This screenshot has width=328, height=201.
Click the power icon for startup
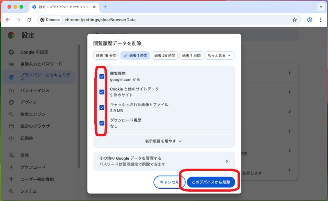[x=11, y=138]
